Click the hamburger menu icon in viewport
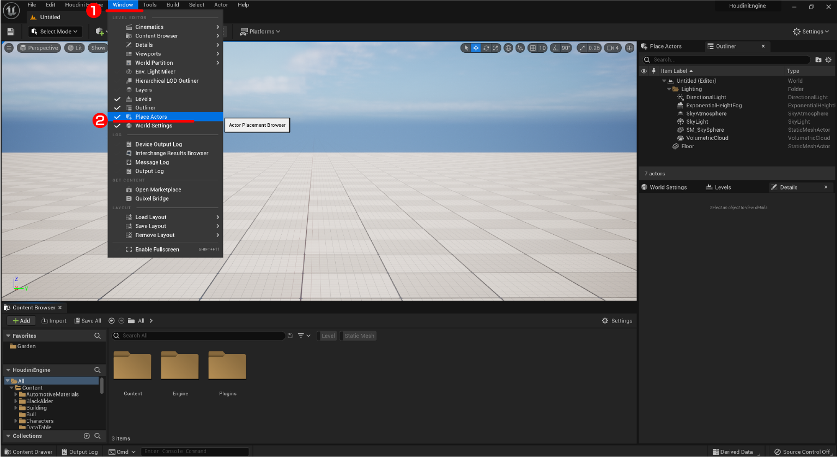Screen dimensions: 837x457 [9, 48]
